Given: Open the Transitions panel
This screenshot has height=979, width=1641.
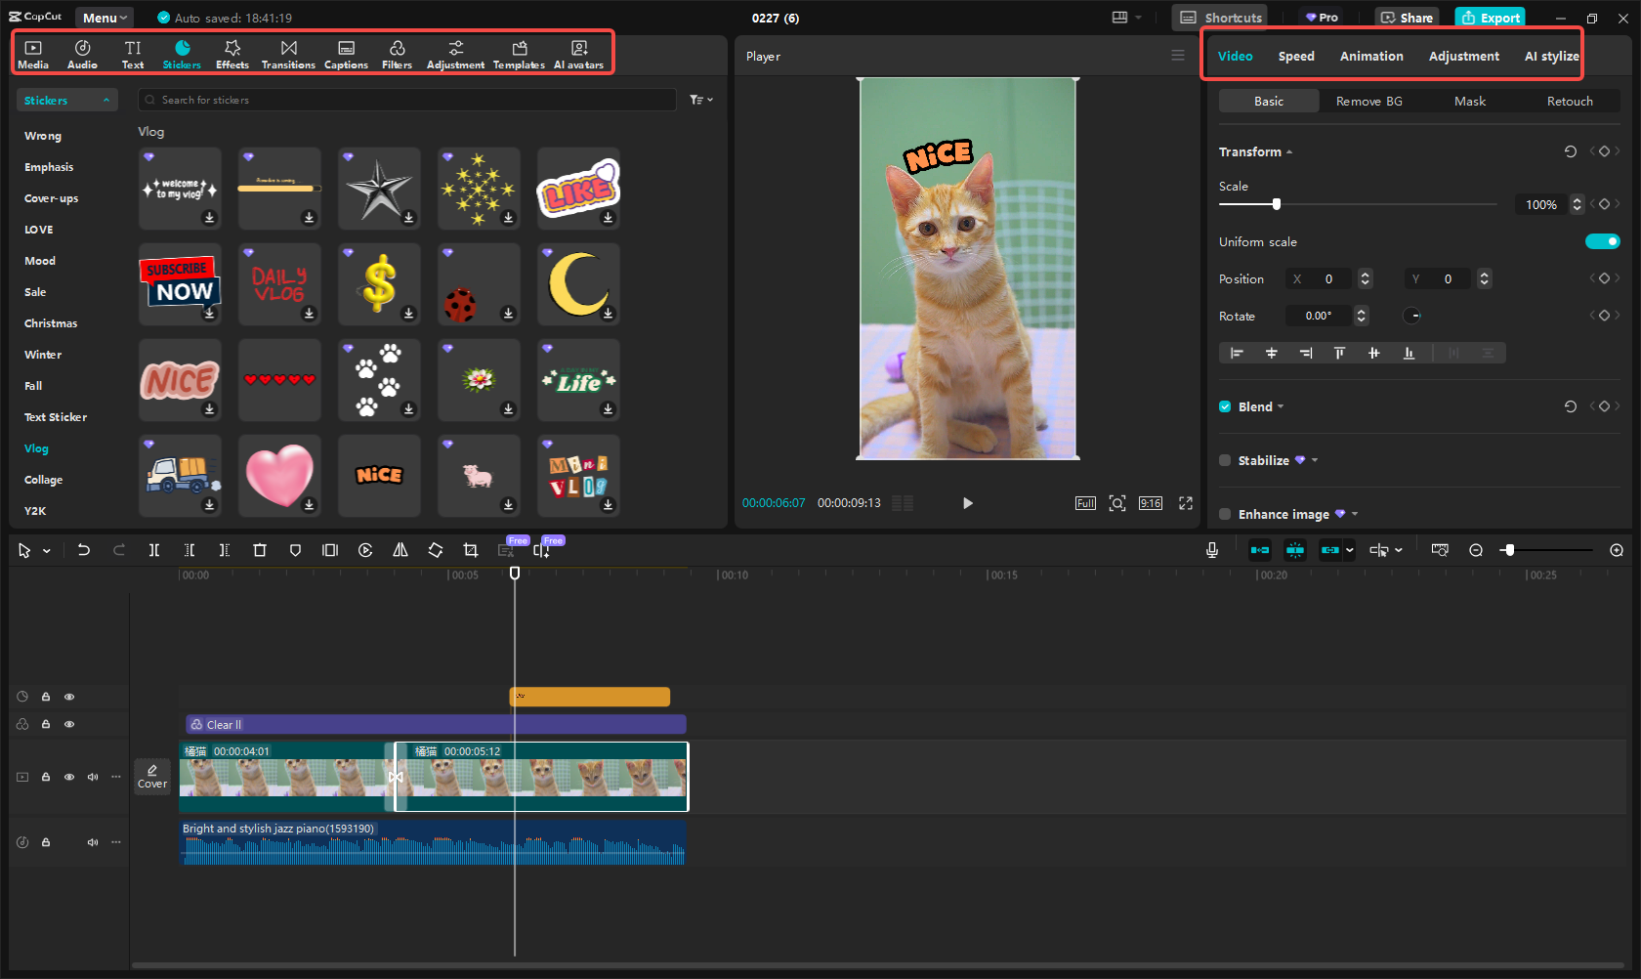Looking at the screenshot, I should pyautogui.click(x=288, y=53).
